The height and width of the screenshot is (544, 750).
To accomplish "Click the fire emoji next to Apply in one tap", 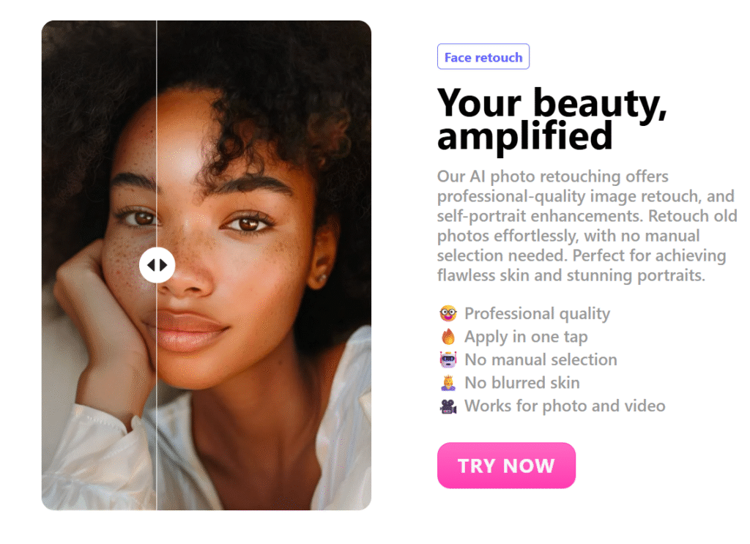I will [449, 337].
